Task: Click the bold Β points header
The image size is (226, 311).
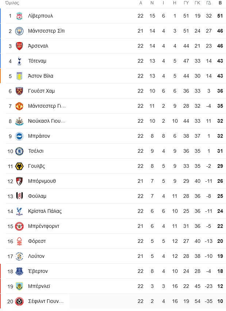Action: pyautogui.click(x=220, y=3)
